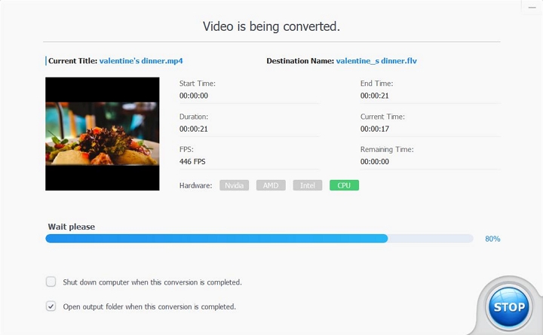Select Intel hardware acceleration badge

point(308,185)
